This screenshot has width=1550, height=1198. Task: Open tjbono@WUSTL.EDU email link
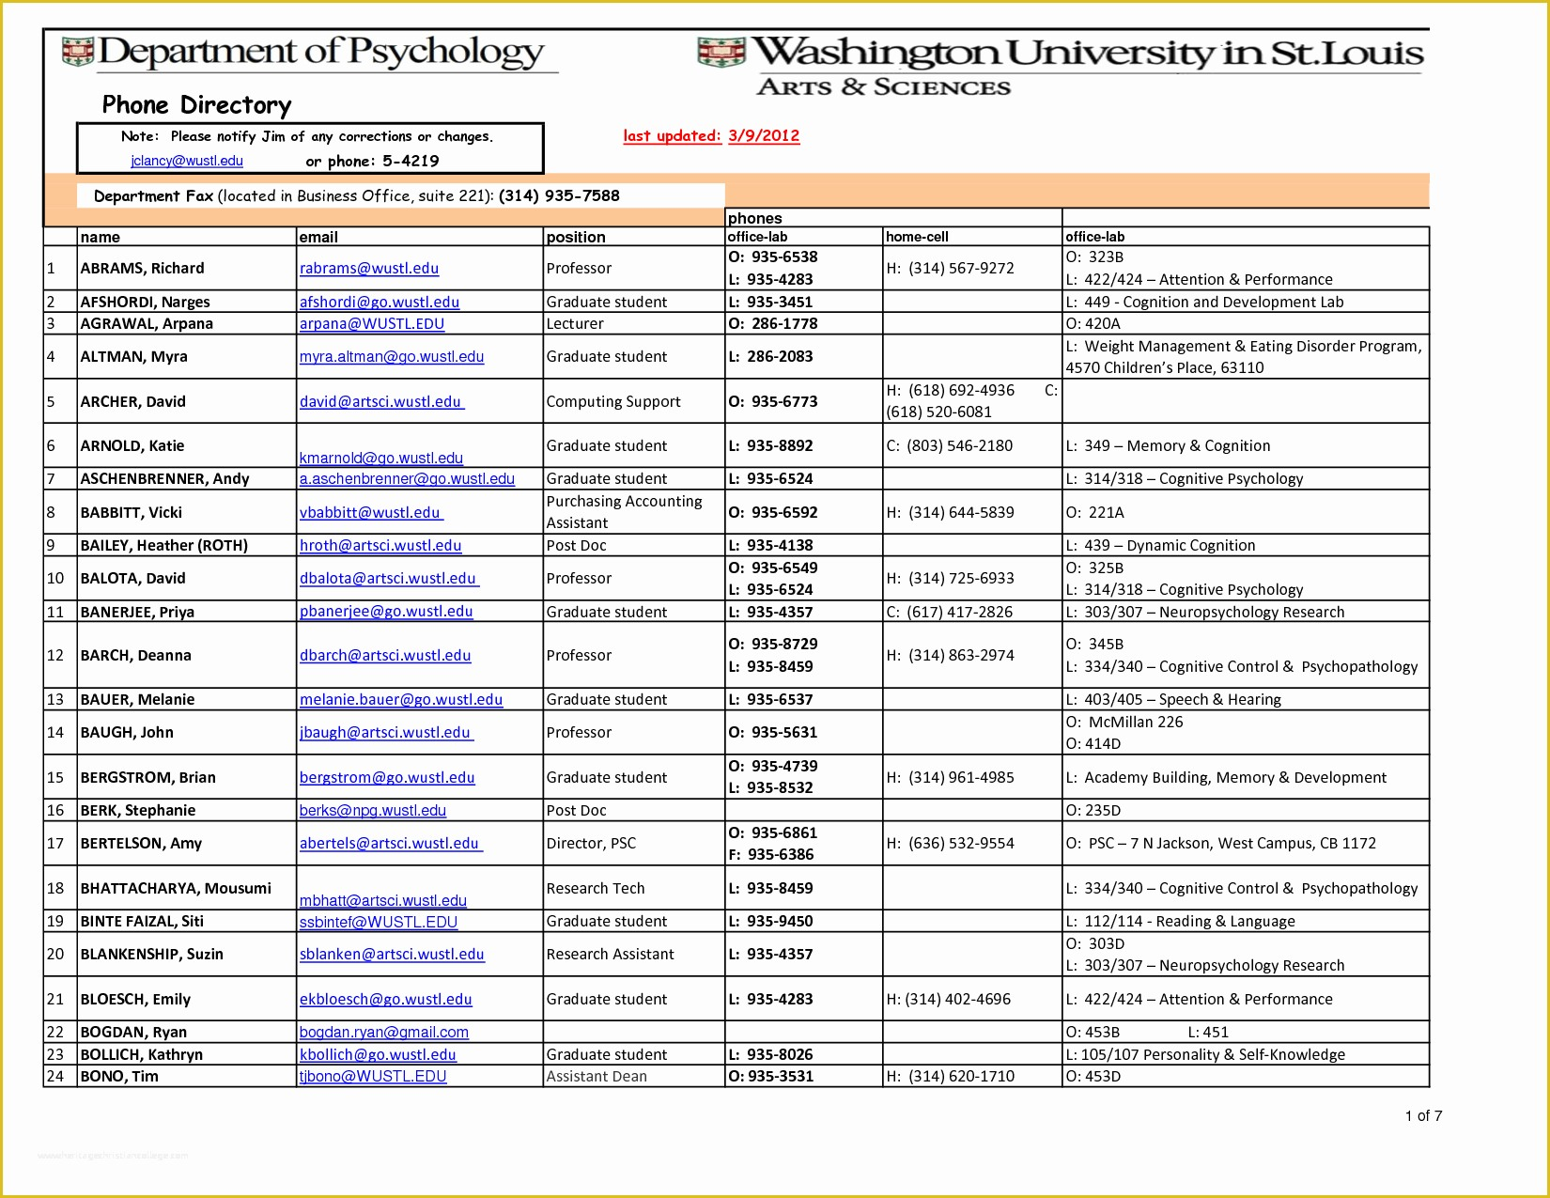coord(373,1076)
